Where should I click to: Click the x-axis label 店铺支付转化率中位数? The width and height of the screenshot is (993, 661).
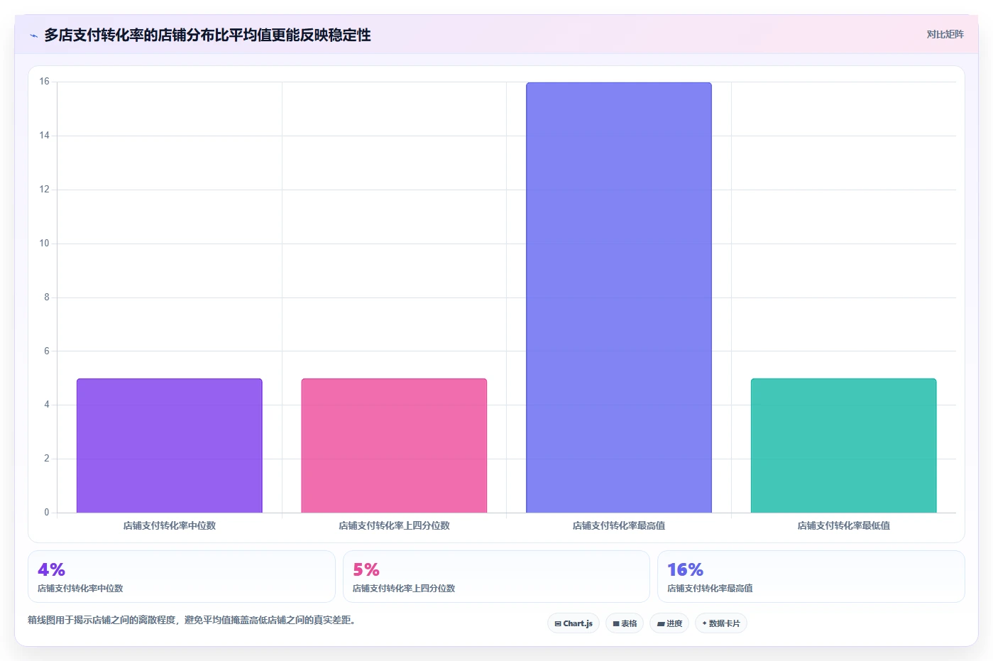click(170, 526)
